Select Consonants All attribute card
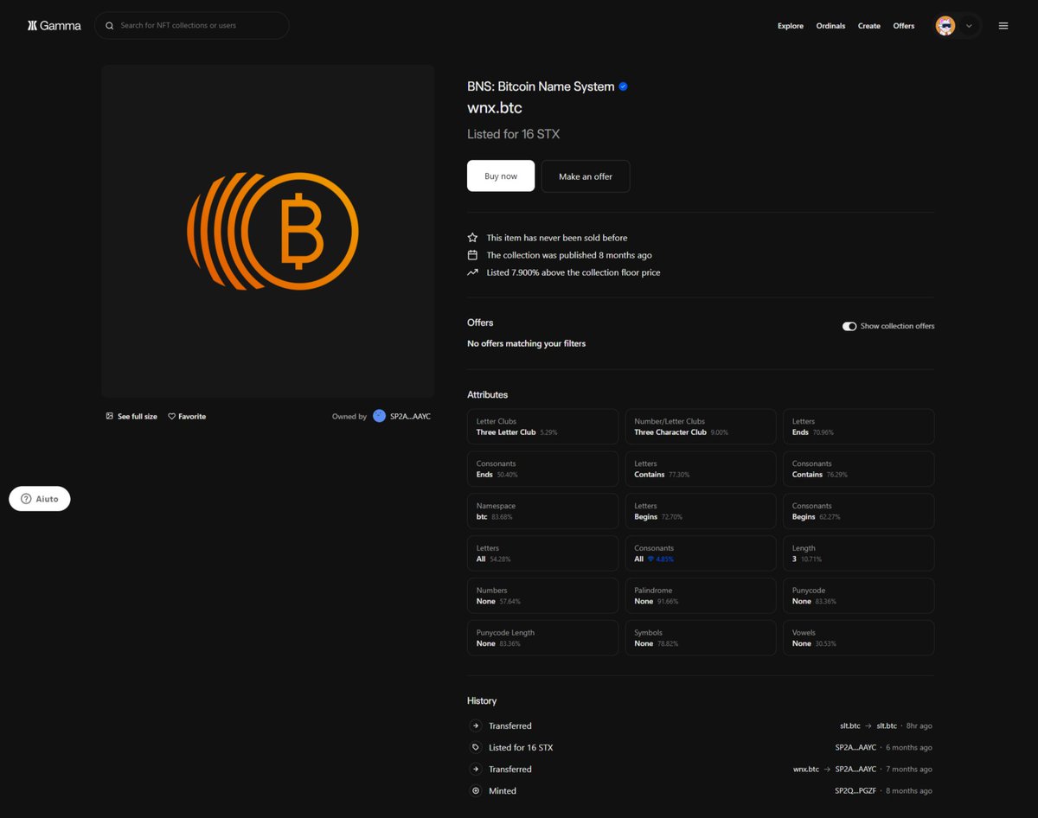Viewport: 1038px width, 818px height. click(x=701, y=553)
